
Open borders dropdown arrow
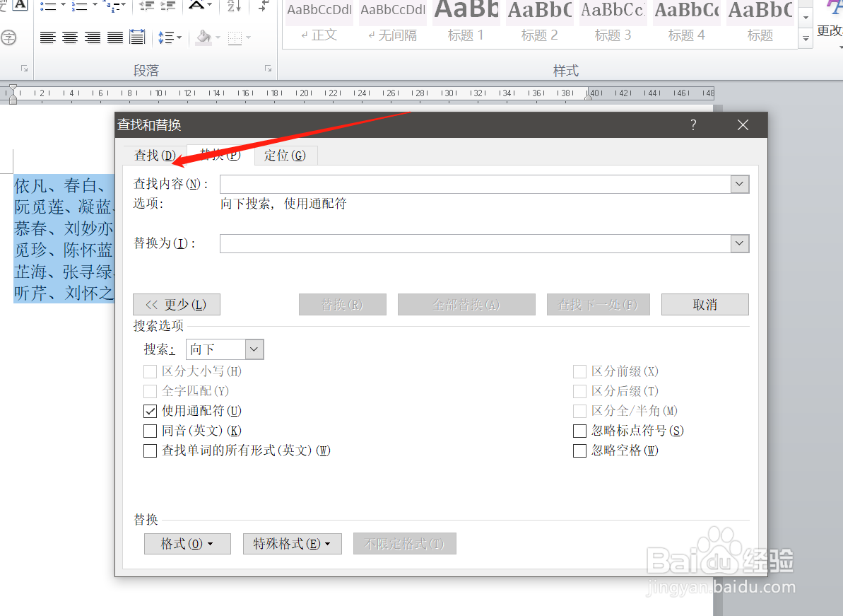[249, 37]
